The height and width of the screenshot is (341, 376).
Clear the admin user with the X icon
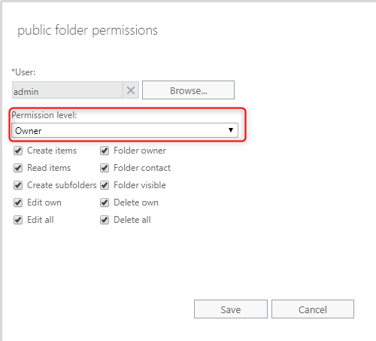pyautogui.click(x=131, y=90)
